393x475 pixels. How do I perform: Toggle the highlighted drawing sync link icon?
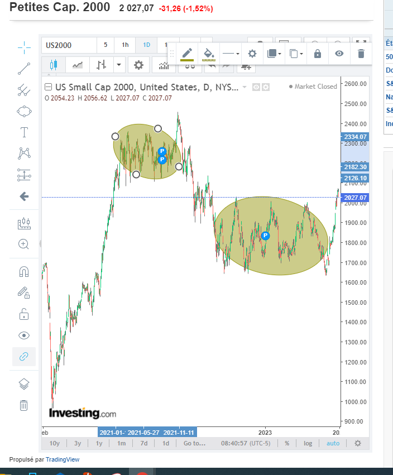tap(24, 356)
